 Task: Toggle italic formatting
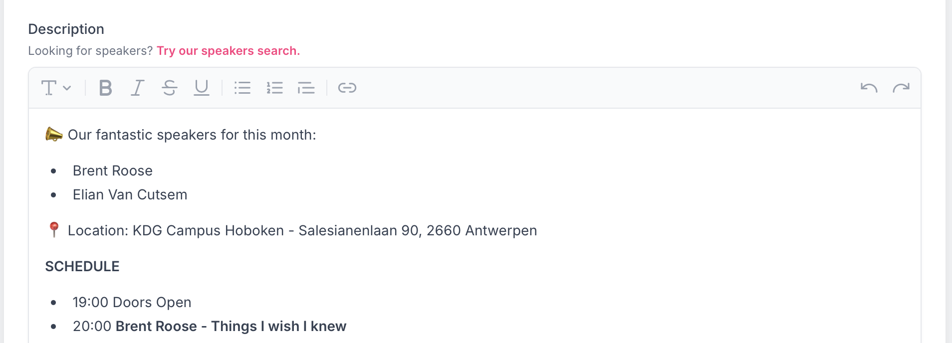pyautogui.click(x=137, y=88)
